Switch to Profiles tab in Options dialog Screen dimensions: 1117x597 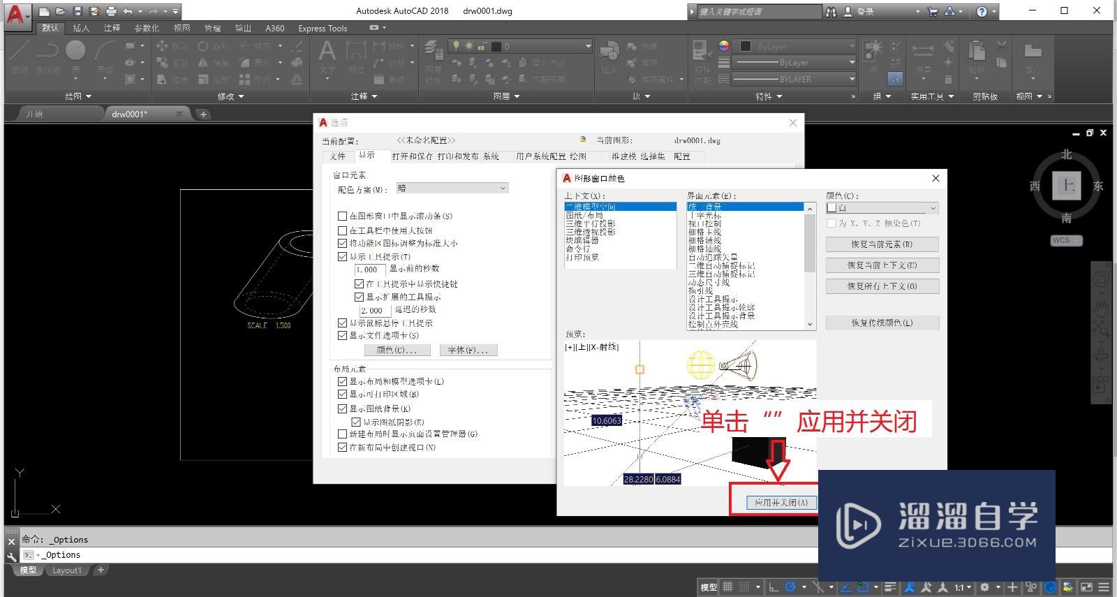pyautogui.click(x=682, y=156)
